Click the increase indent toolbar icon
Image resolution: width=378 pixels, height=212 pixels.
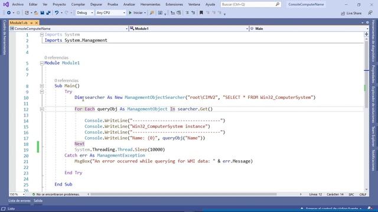pos(178,13)
